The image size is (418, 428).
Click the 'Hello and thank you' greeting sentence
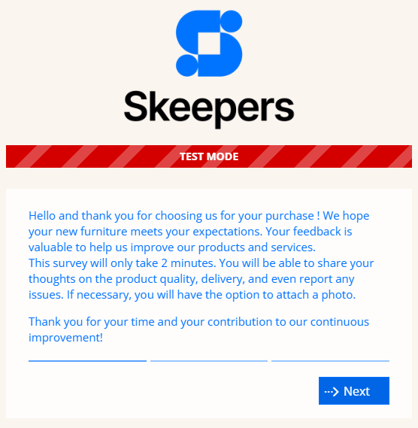[x=174, y=216]
